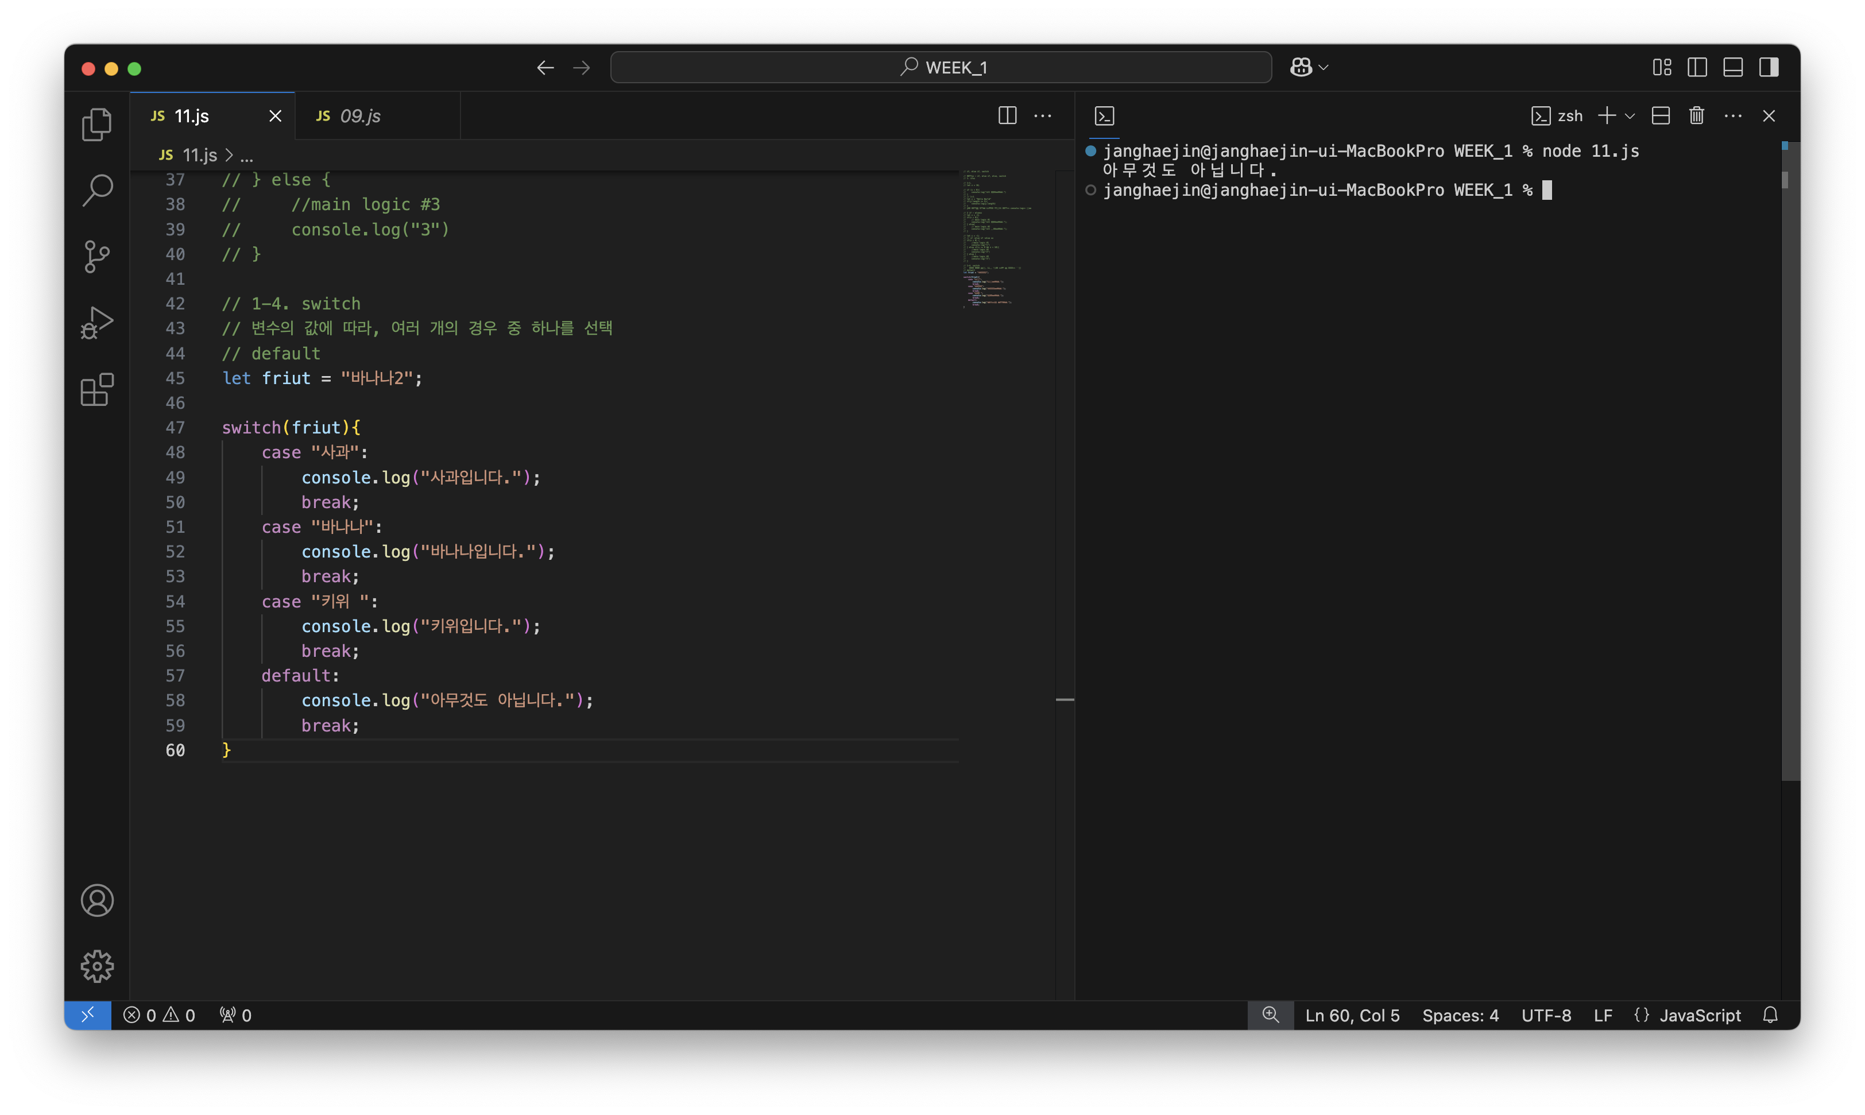Viewport: 1865px width, 1115px height.
Task: Open the Explorer view in activity bar
Action: pyautogui.click(x=96, y=125)
